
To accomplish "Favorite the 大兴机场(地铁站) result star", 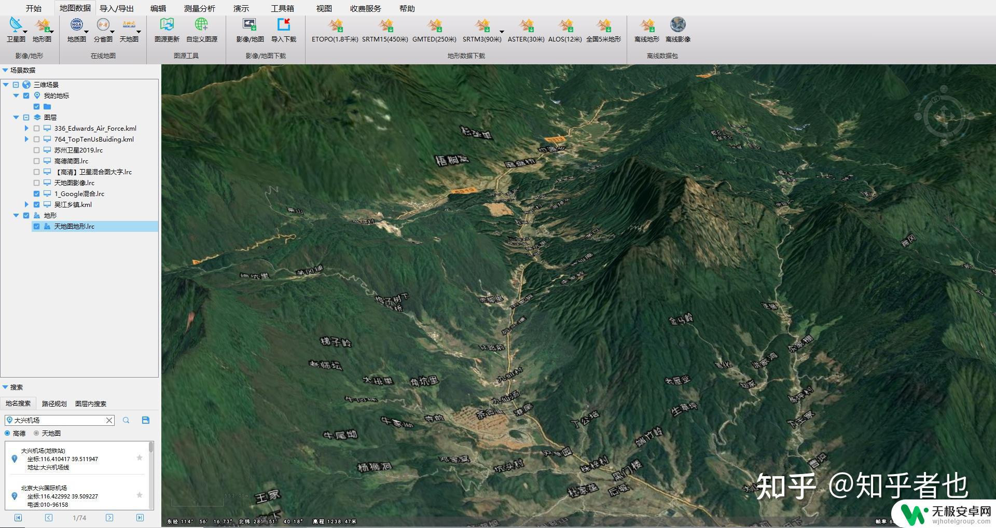I will tap(140, 457).
